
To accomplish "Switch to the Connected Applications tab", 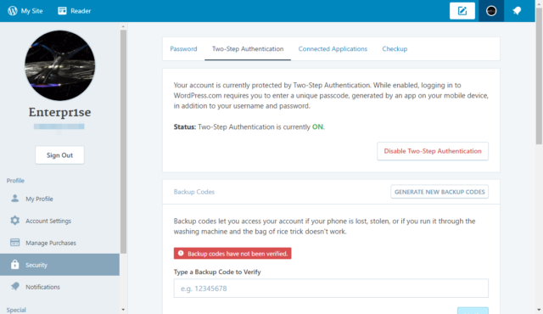I will pos(333,49).
